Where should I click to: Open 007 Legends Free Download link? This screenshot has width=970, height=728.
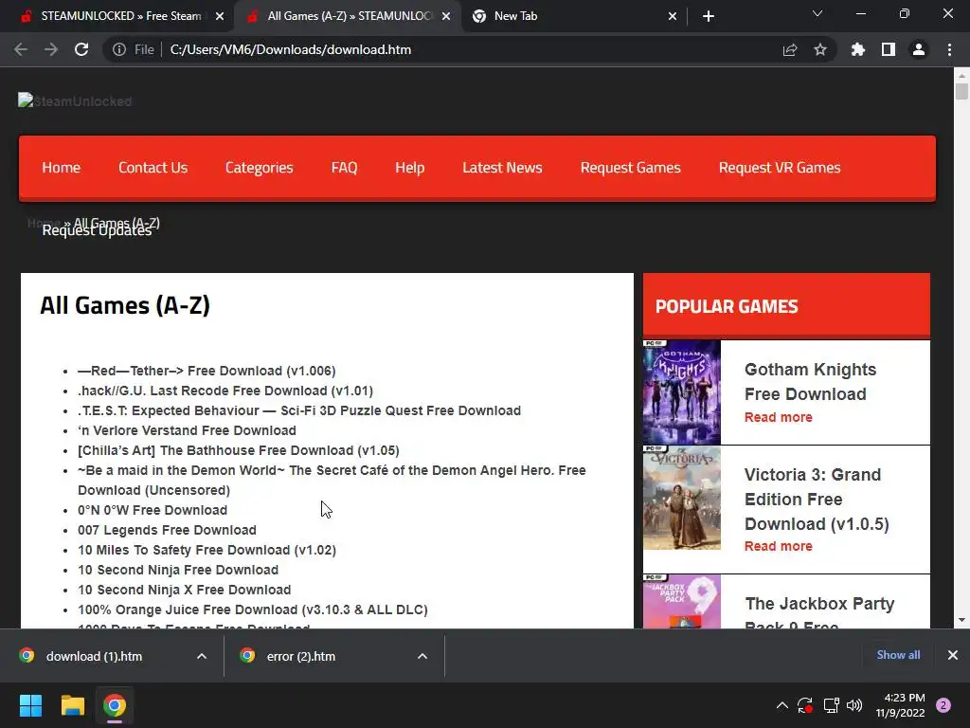tap(167, 530)
